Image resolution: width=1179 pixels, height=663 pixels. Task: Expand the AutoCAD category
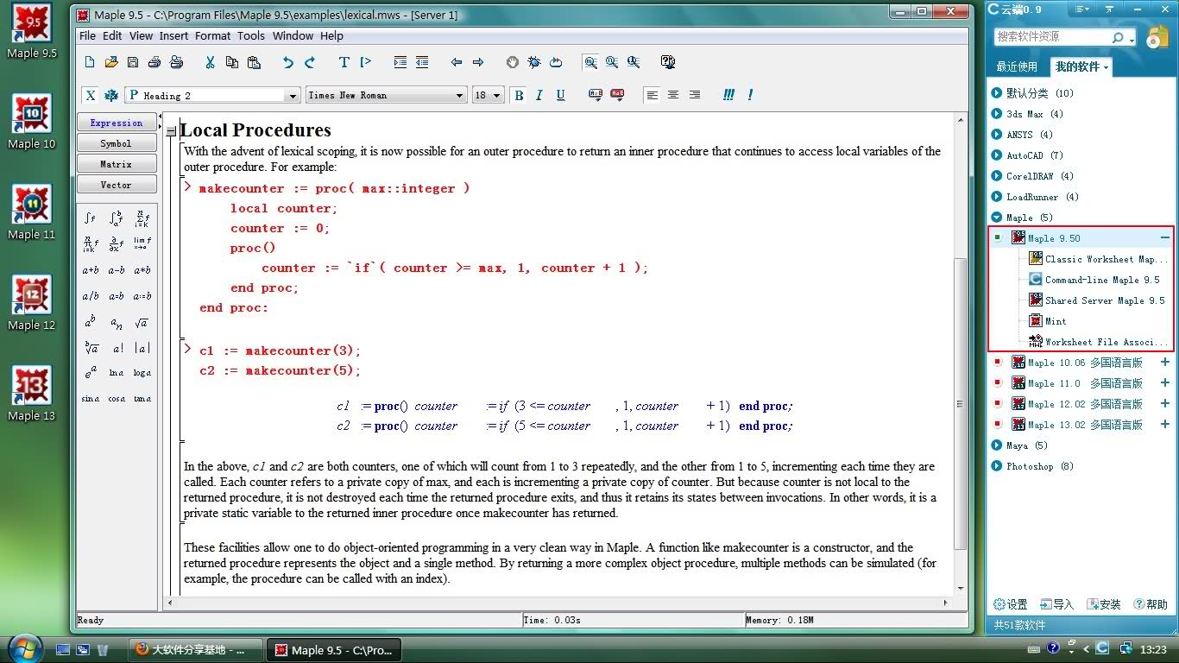997,155
